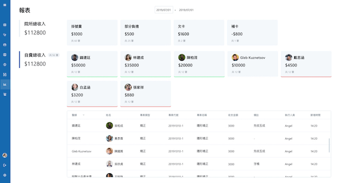Click 鐘建廷 doctor card with $50000
Image resolution: width=340 pixels, height=183 pixels.
92,63
